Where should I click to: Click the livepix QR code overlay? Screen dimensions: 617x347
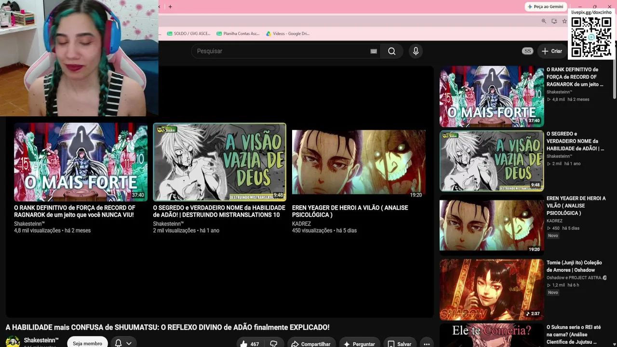591,37
